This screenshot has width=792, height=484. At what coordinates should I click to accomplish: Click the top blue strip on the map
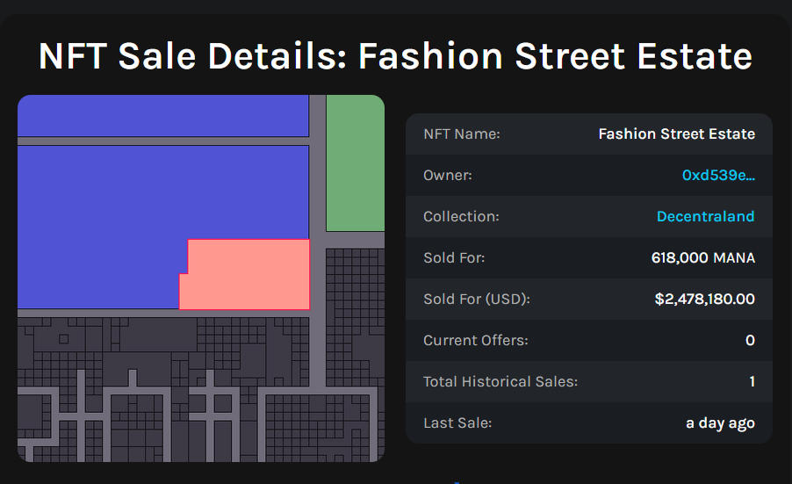[x=163, y=116]
